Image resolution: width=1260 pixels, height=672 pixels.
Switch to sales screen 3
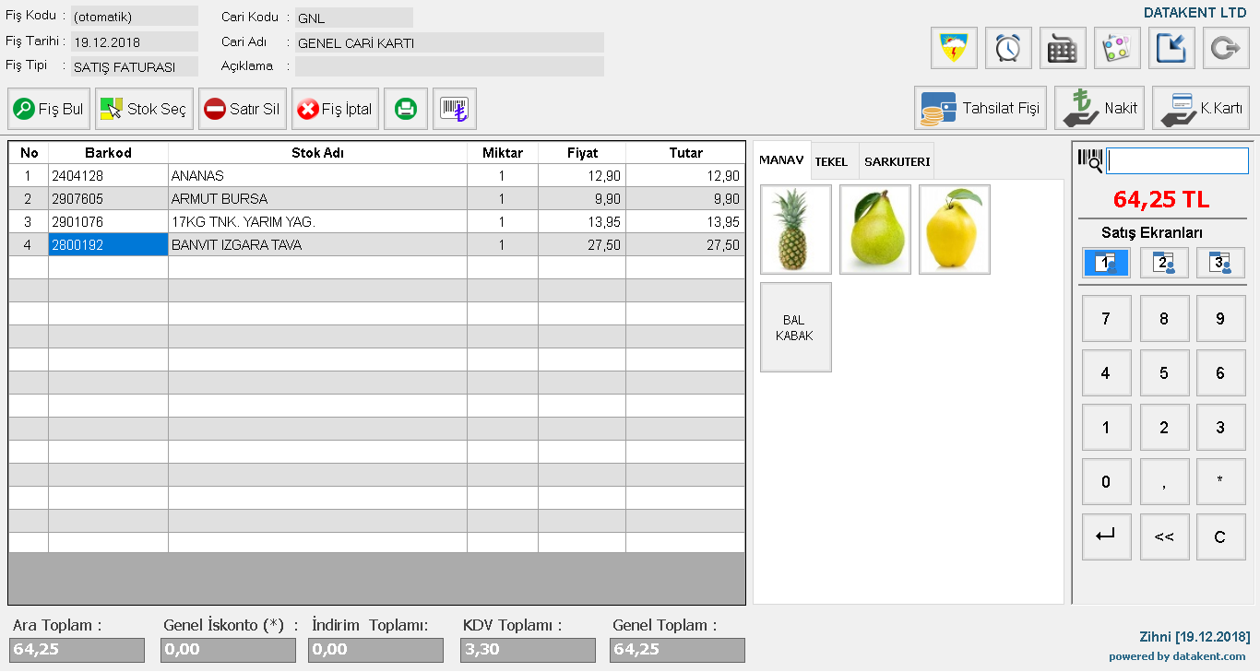pyautogui.click(x=1220, y=263)
